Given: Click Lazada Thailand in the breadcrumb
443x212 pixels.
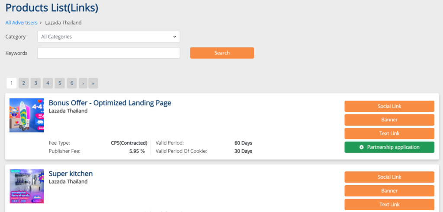Looking at the screenshot, I should click(63, 22).
